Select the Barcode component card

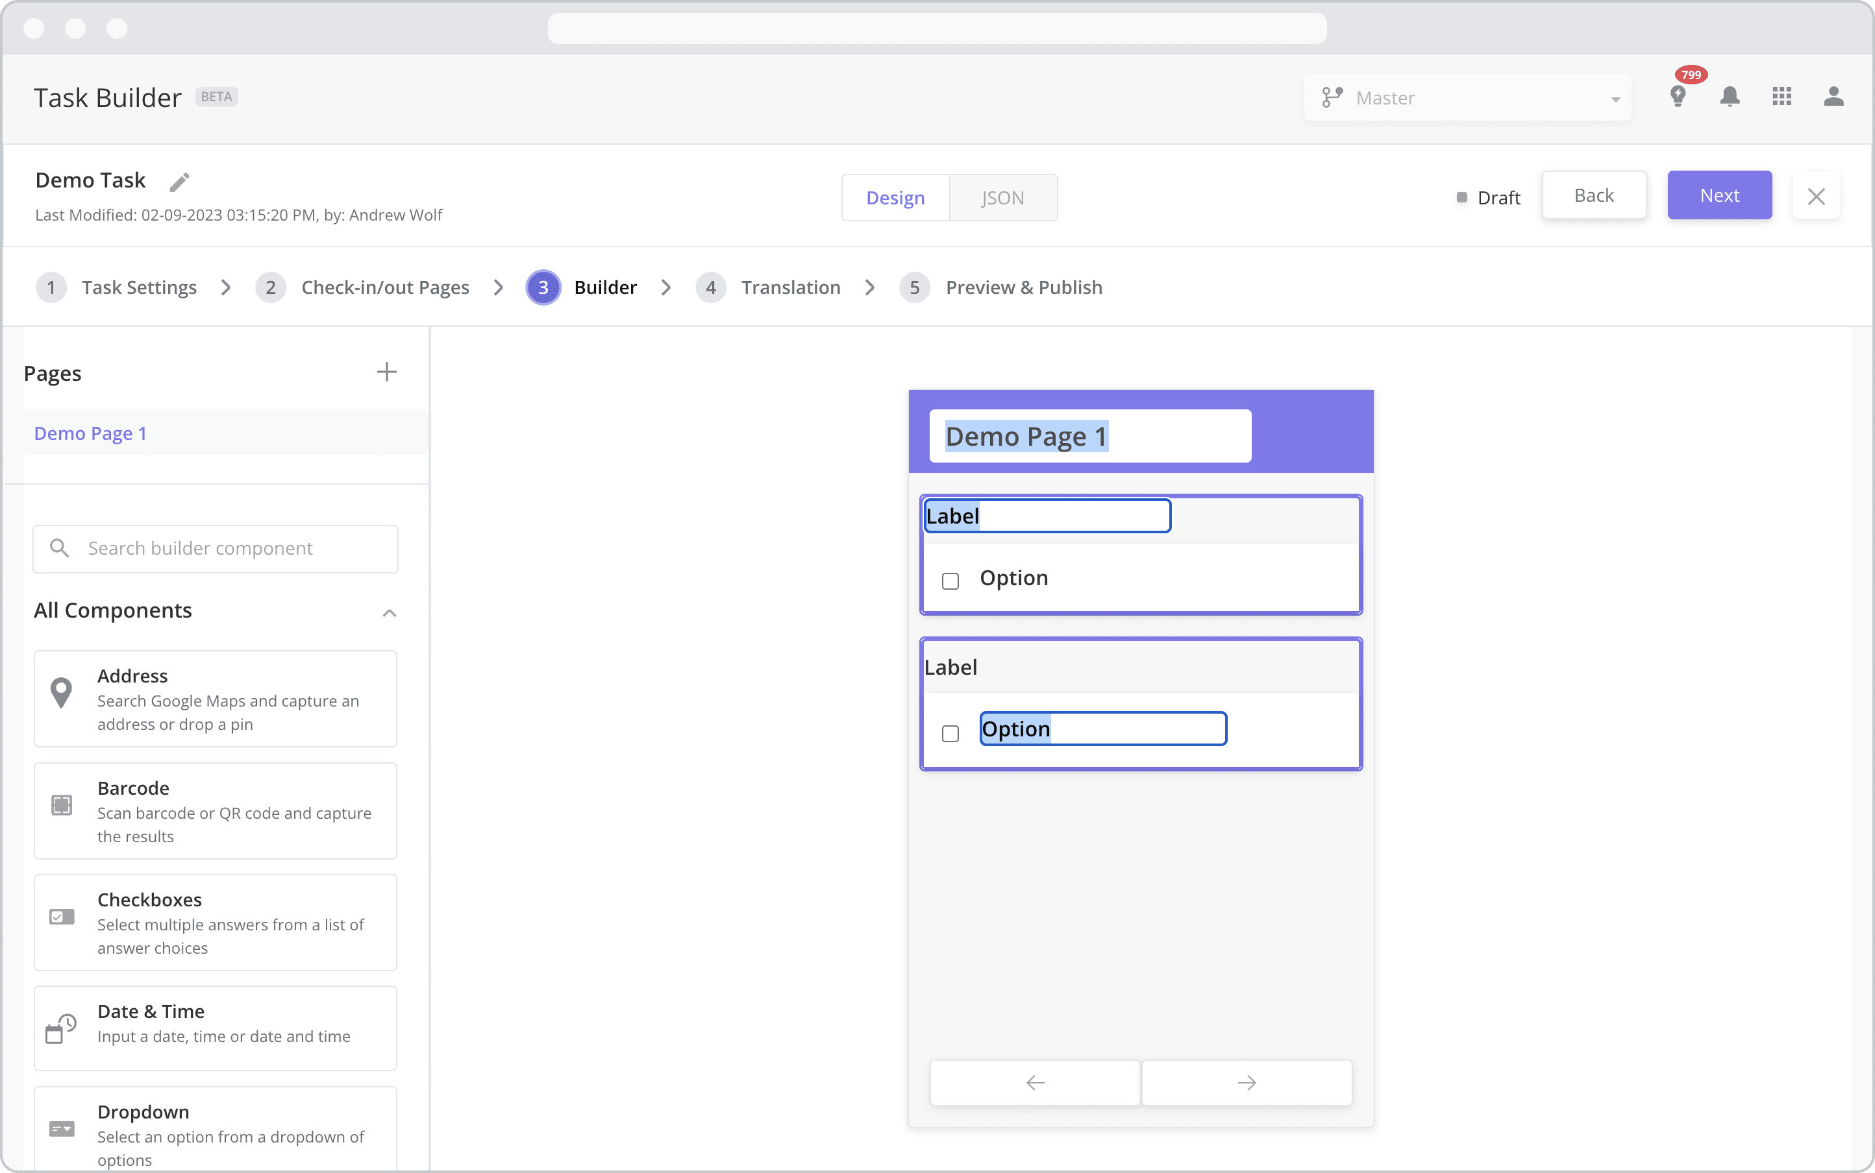[x=215, y=811]
